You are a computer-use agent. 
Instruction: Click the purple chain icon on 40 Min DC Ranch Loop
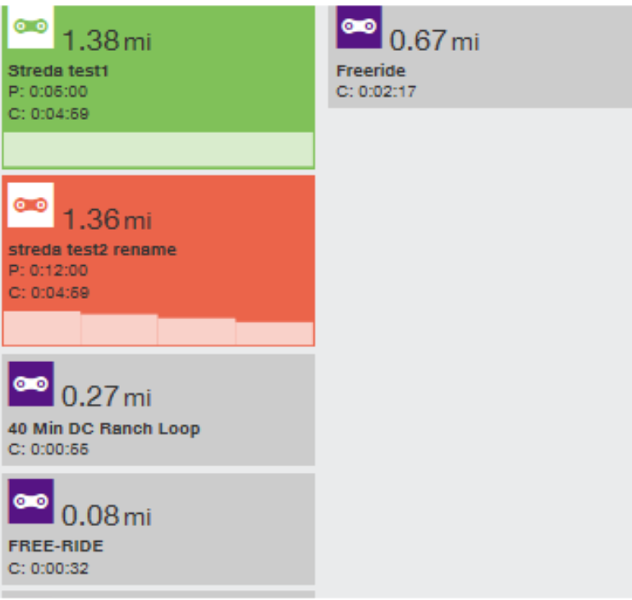click(31, 383)
